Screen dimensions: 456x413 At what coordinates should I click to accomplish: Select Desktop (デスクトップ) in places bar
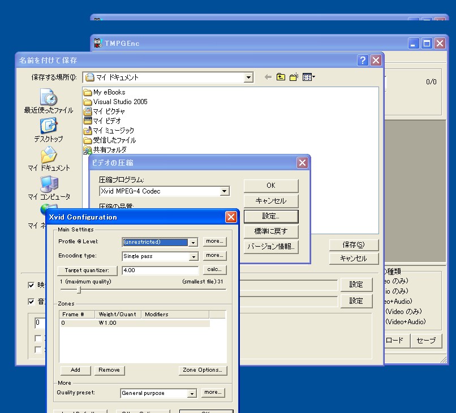click(48, 130)
